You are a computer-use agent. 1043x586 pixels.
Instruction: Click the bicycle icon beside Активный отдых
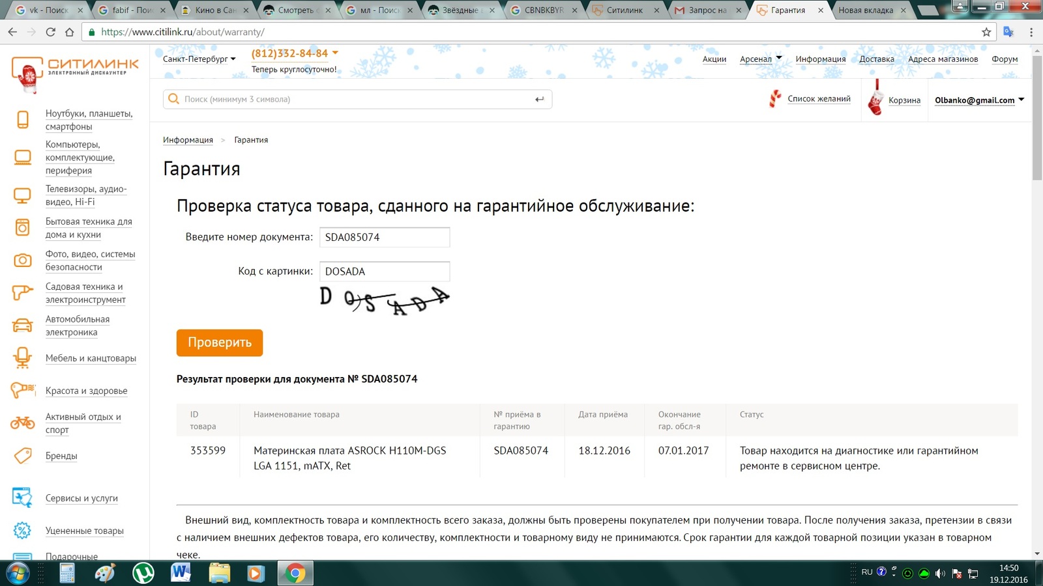click(x=23, y=423)
